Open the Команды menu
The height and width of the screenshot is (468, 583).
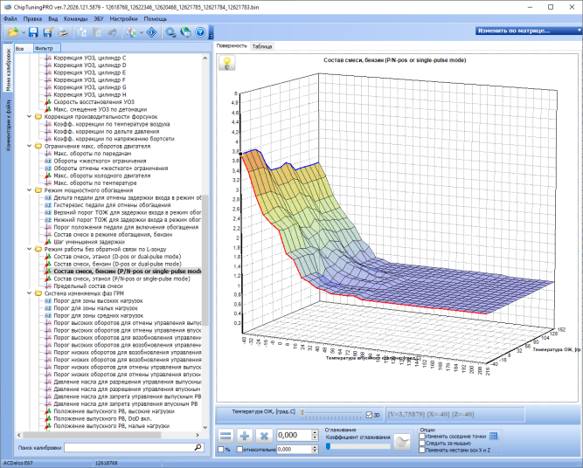coord(75,18)
